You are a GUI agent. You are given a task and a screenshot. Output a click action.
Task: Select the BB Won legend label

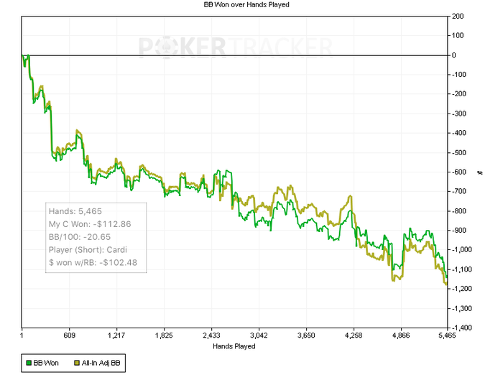point(46,363)
